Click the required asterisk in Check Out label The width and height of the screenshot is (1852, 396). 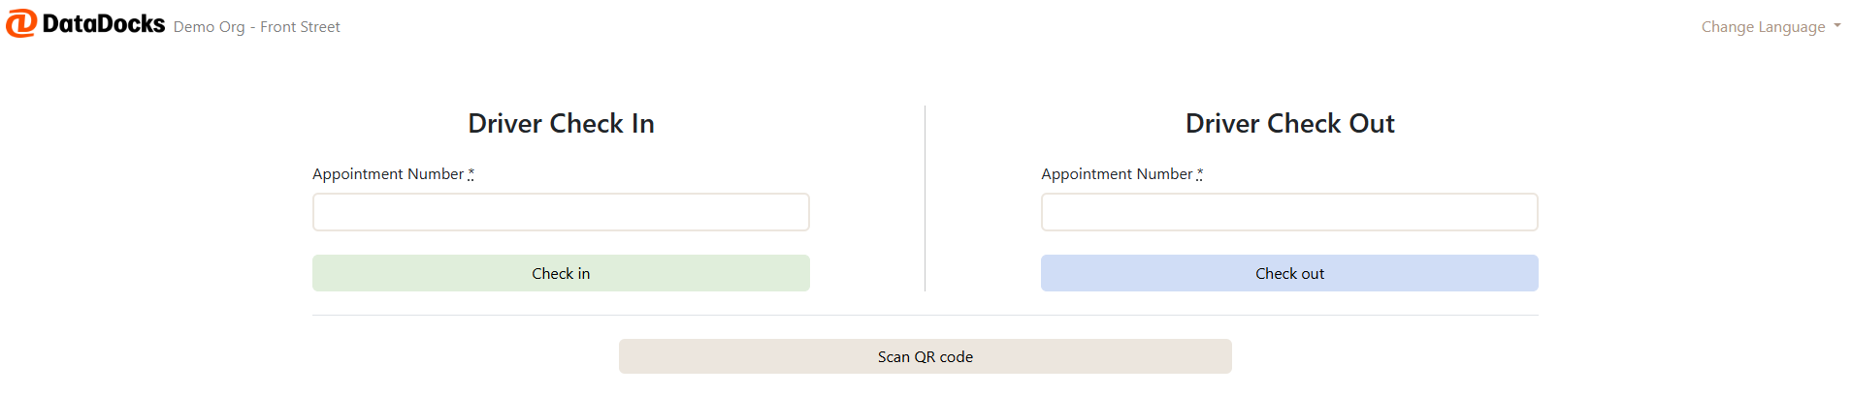1200,174
